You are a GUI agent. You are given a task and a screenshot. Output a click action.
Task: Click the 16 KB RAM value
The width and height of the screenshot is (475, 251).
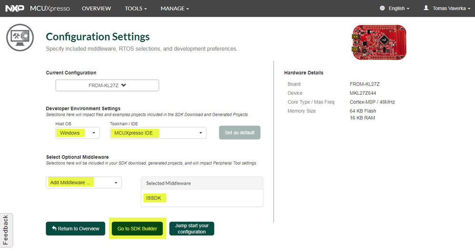click(362, 118)
